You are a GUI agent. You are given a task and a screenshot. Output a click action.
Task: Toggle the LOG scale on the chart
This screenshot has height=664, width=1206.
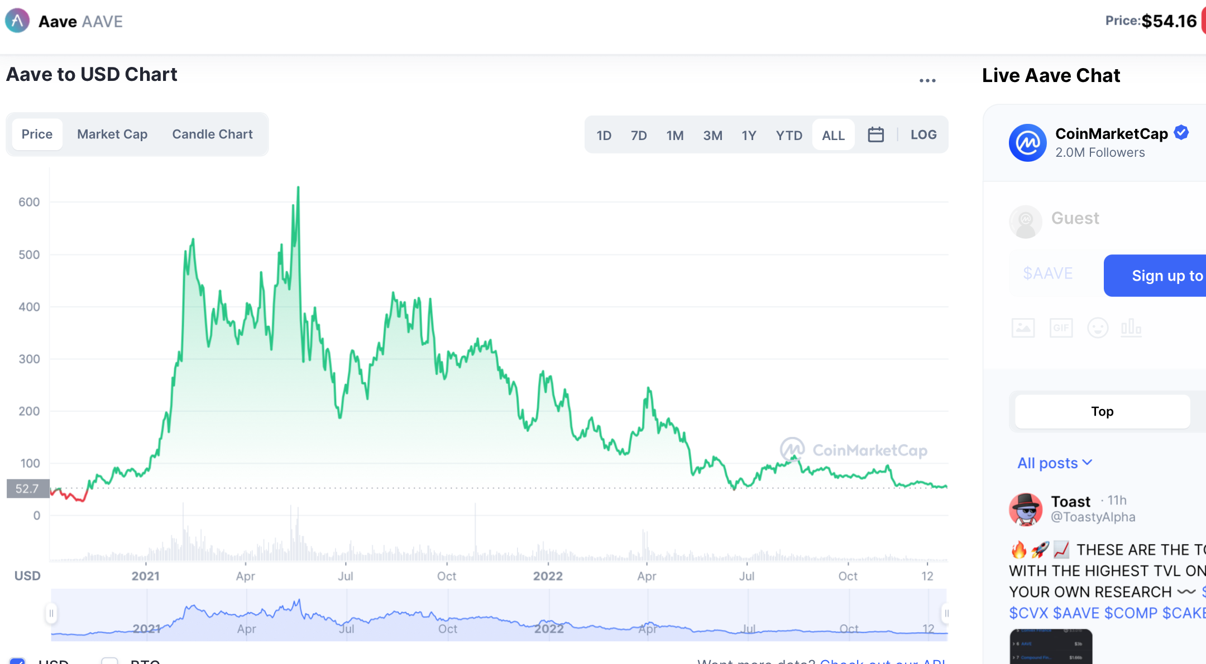click(923, 134)
